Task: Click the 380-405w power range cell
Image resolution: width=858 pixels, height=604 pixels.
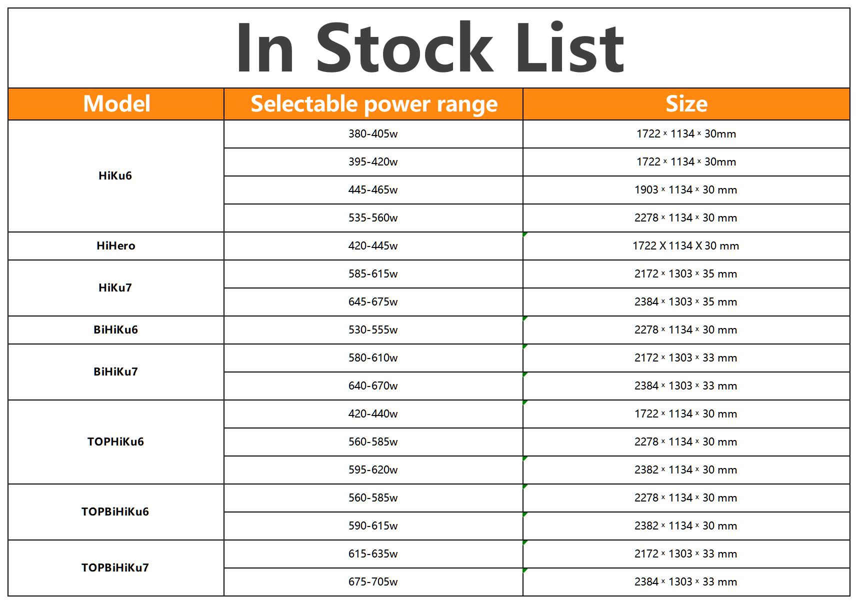Action: coord(373,133)
